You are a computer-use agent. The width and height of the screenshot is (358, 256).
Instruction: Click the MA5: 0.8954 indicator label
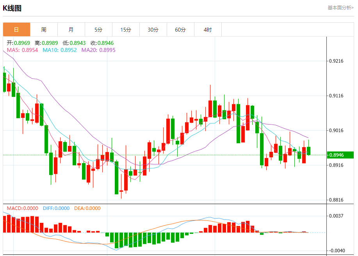(22, 50)
